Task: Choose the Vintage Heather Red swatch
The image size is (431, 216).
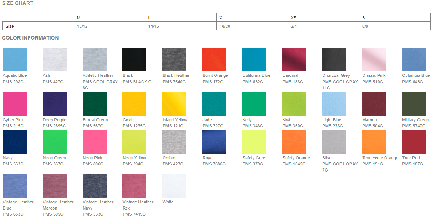Action: (134, 186)
